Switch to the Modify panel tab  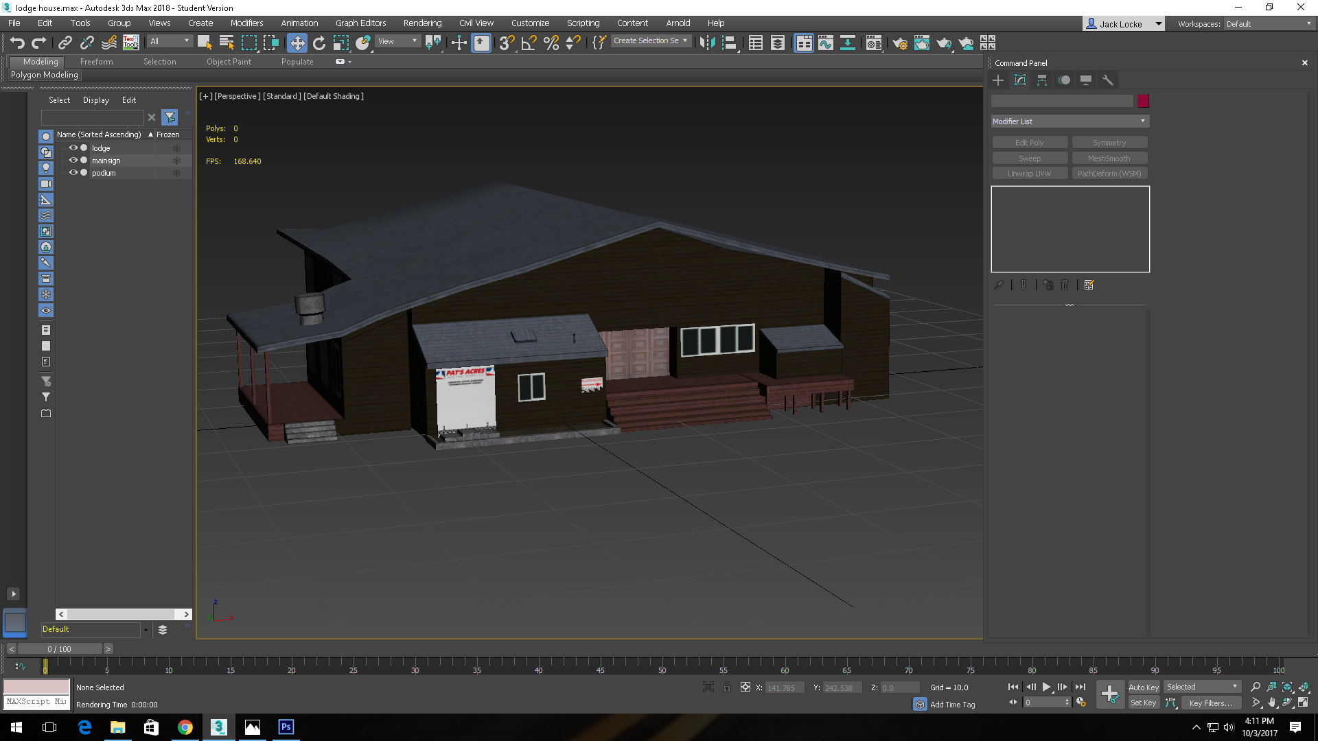coord(1020,80)
